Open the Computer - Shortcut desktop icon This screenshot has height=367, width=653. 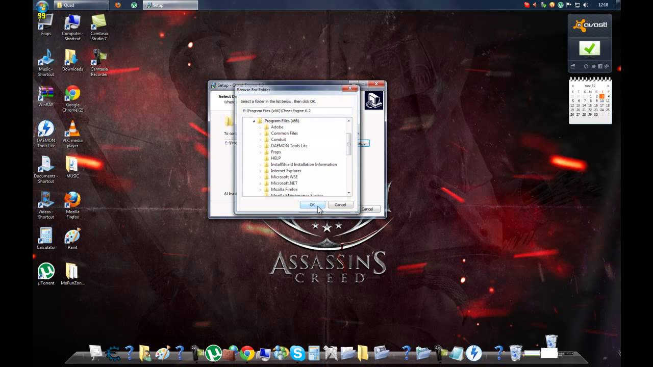(72, 28)
